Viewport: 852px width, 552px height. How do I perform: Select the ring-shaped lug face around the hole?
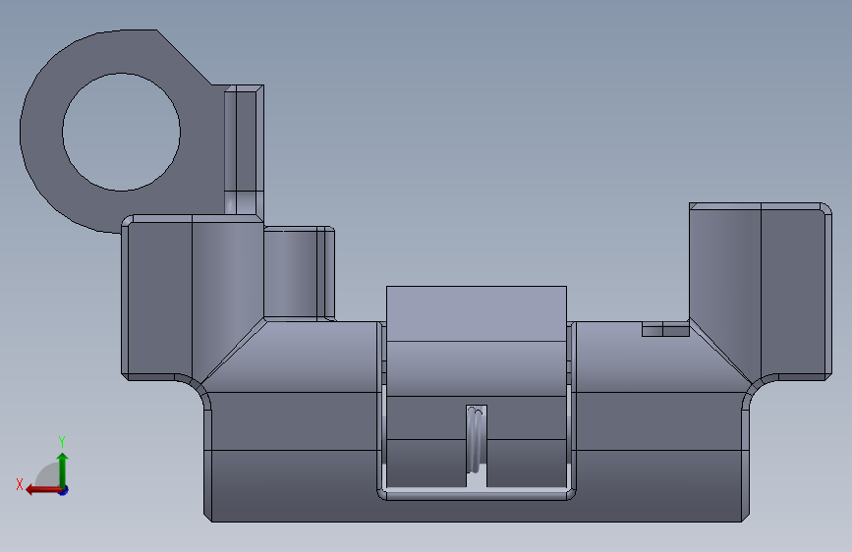pyautogui.click(x=40, y=132)
